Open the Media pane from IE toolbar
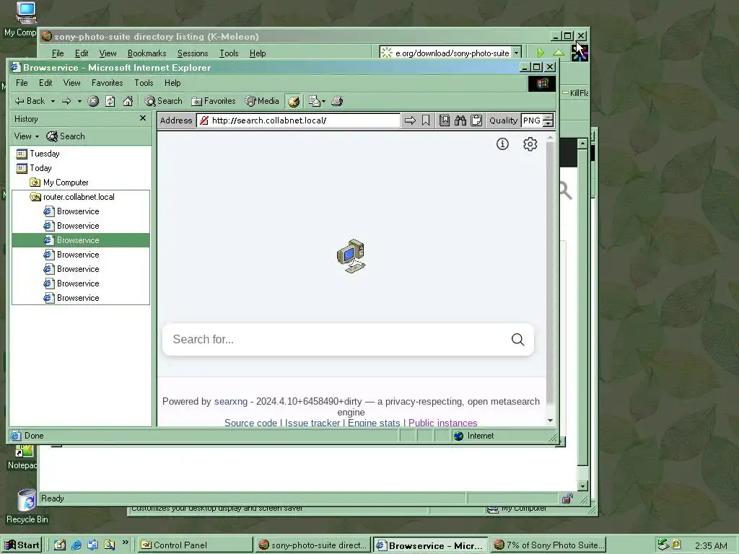 [x=262, y=101]
